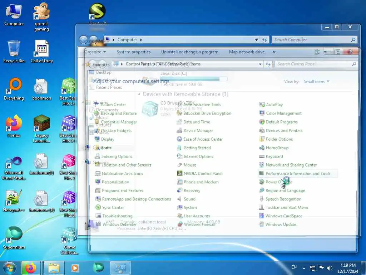Viewport: 366px width, 275px height.
Task: Open Taskbar and Start Menu item
Action: coord(283,207)
